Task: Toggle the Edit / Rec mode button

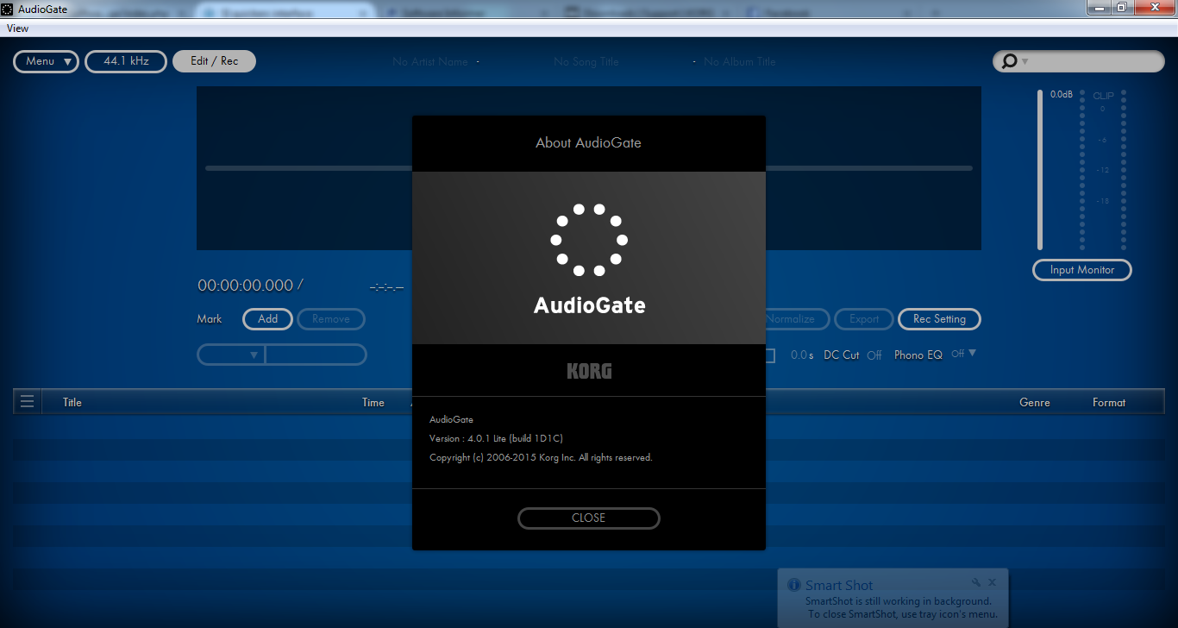Action: point(214,61)
